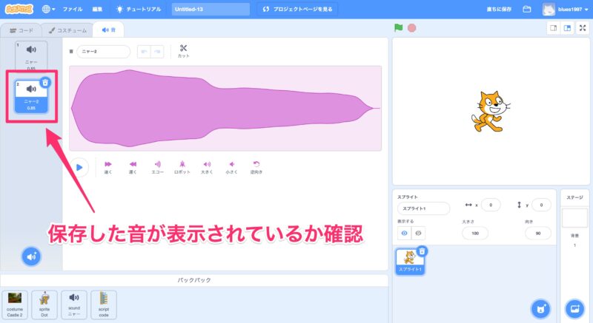Click the カット scissors tool
This screenshot has width=593, height=323.
[183, 51]
